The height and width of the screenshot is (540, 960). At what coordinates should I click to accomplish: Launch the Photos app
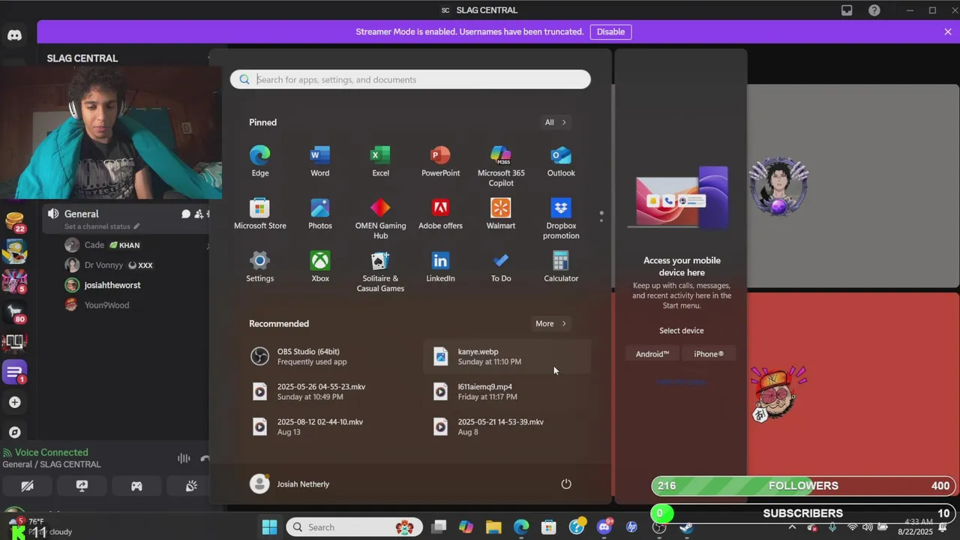[320, 214]
